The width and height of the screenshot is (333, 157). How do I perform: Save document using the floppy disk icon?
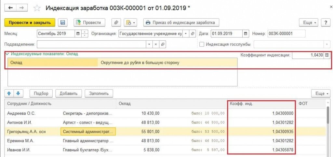pos(63,22)
